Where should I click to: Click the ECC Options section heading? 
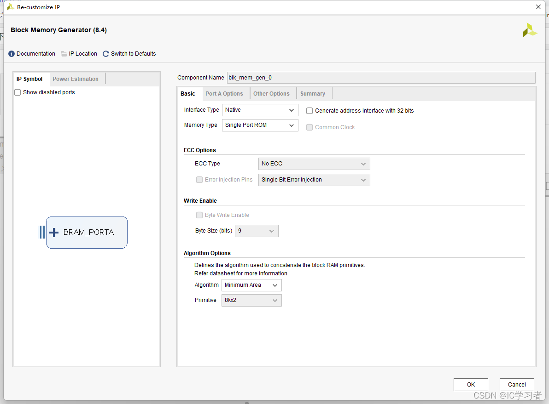point(200,150)
